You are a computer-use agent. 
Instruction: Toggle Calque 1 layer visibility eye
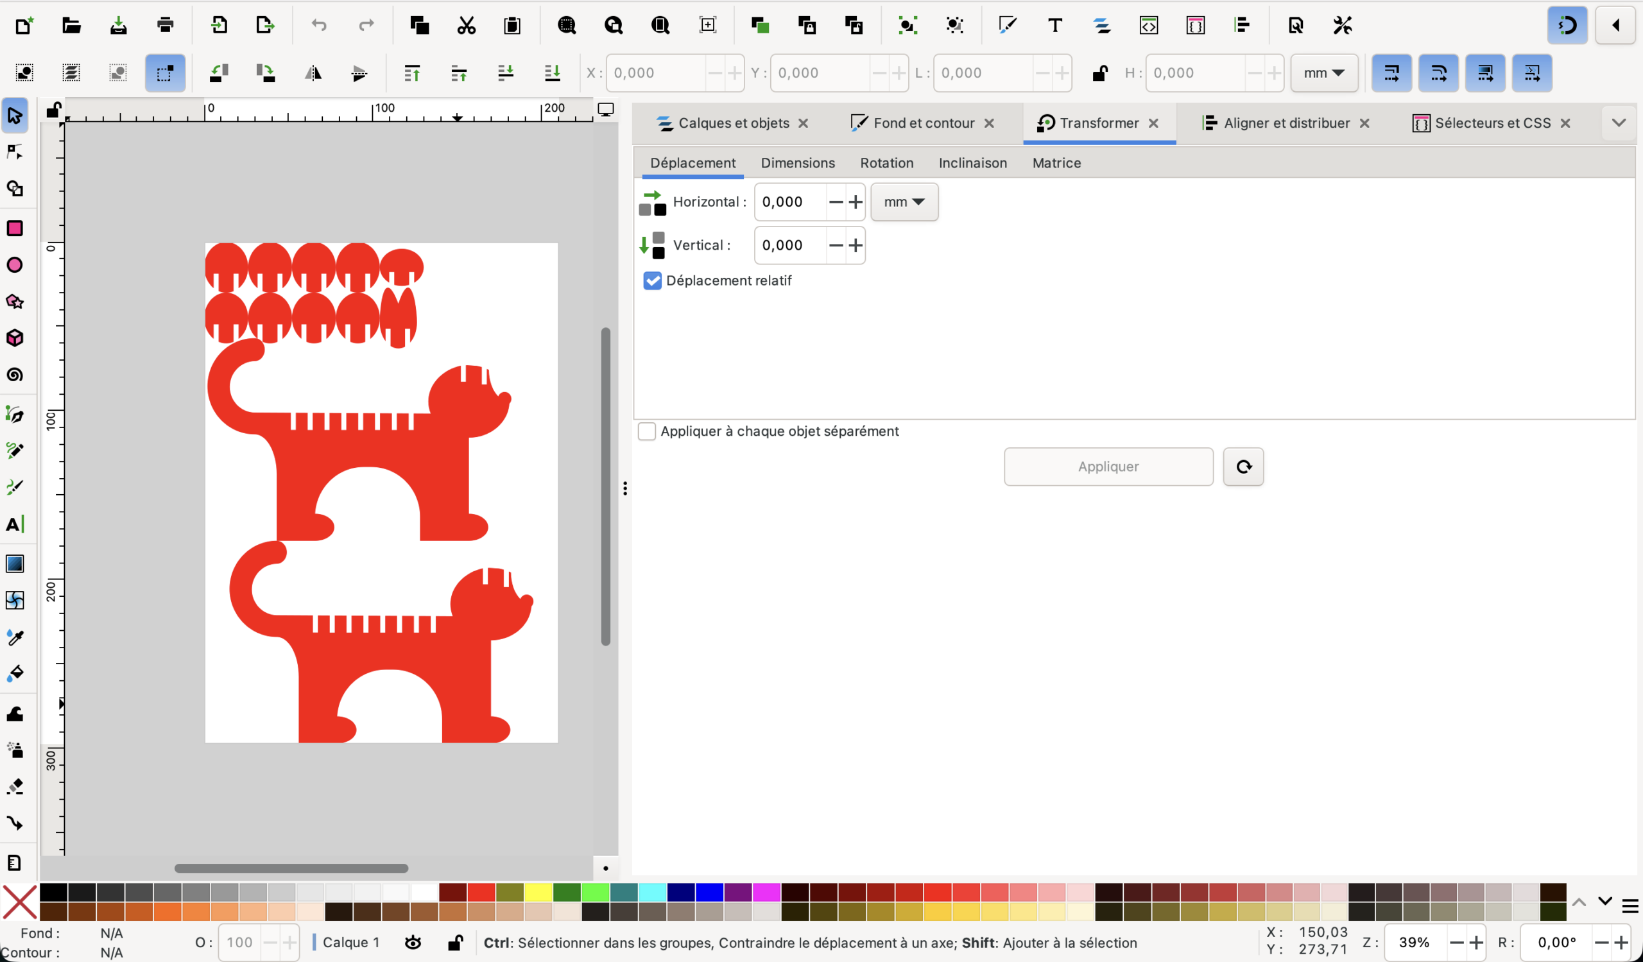pyautogui.click(x=413, y=943)
